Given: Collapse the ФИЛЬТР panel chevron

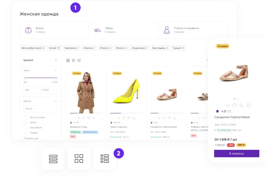Looking at the screenshot, I should 56,60.
